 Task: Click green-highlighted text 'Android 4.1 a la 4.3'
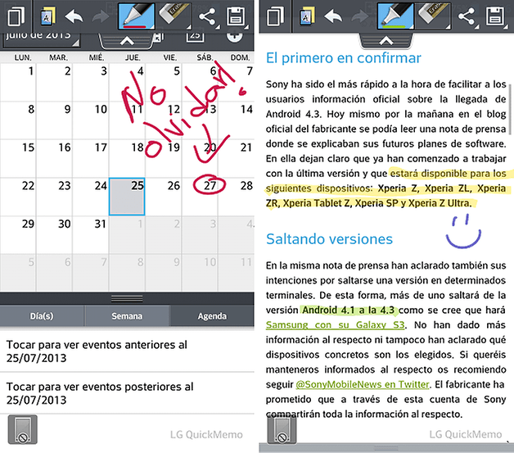coord(348,310)
